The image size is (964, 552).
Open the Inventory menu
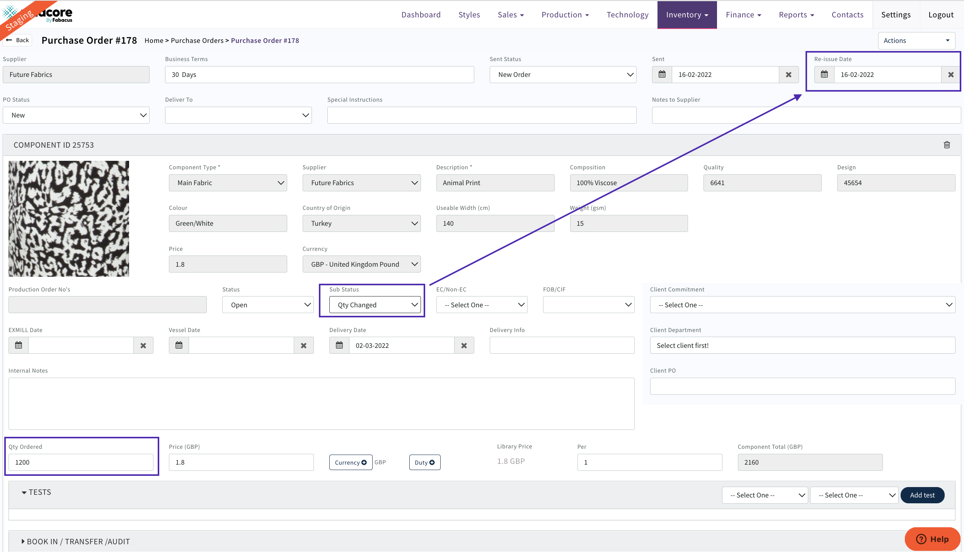pos(687,15)
